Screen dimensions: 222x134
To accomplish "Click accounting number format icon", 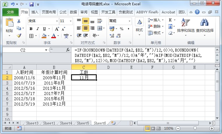I will point(112,29).
